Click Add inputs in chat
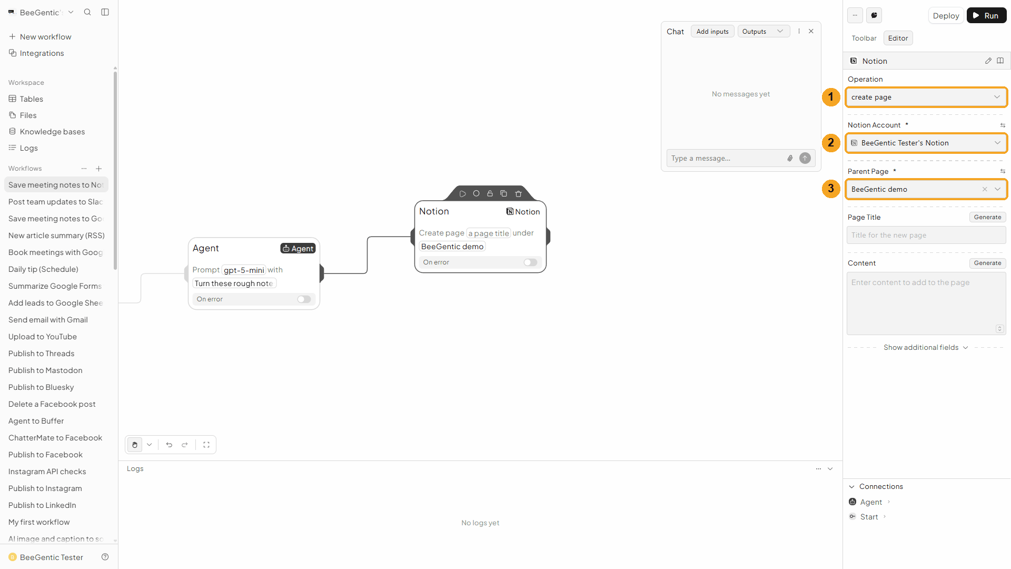 pyautogui.click(x=712, y=32)
